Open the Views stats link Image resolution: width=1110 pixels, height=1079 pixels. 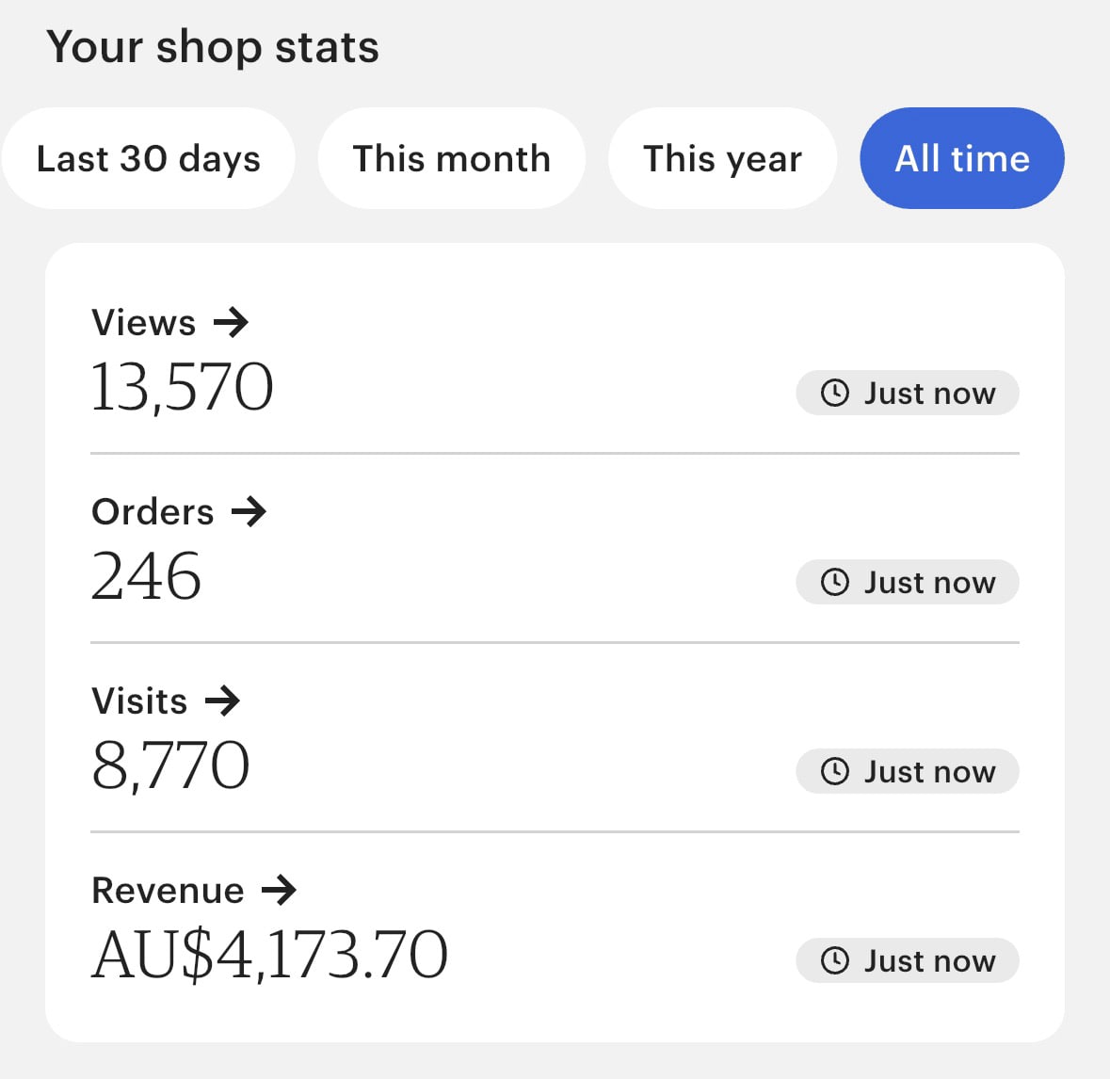pos(144,323)
